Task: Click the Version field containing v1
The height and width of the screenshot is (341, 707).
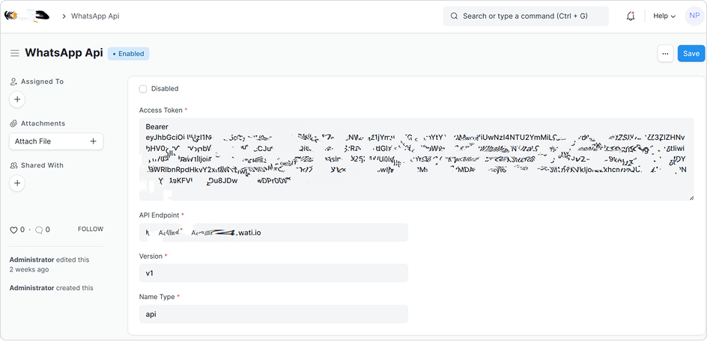Action: pyautogui.click(x=273, y=273)
